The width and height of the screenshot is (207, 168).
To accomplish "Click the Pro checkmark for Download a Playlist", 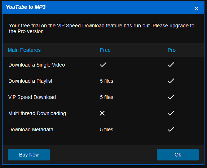I will point(171,81).
